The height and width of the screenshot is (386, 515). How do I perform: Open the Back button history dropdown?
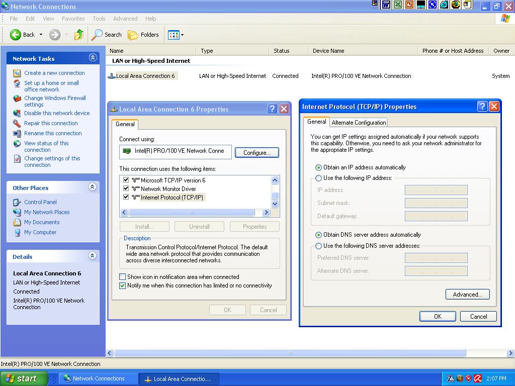point(41,35)
